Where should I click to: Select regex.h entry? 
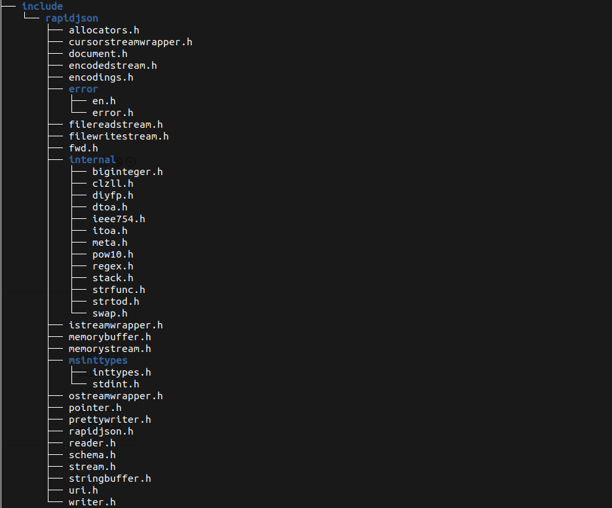113,266
